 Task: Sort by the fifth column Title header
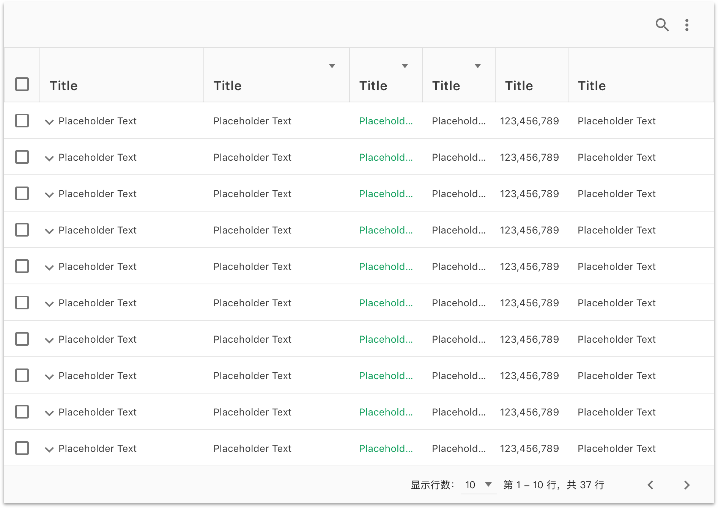pos(519,86)
